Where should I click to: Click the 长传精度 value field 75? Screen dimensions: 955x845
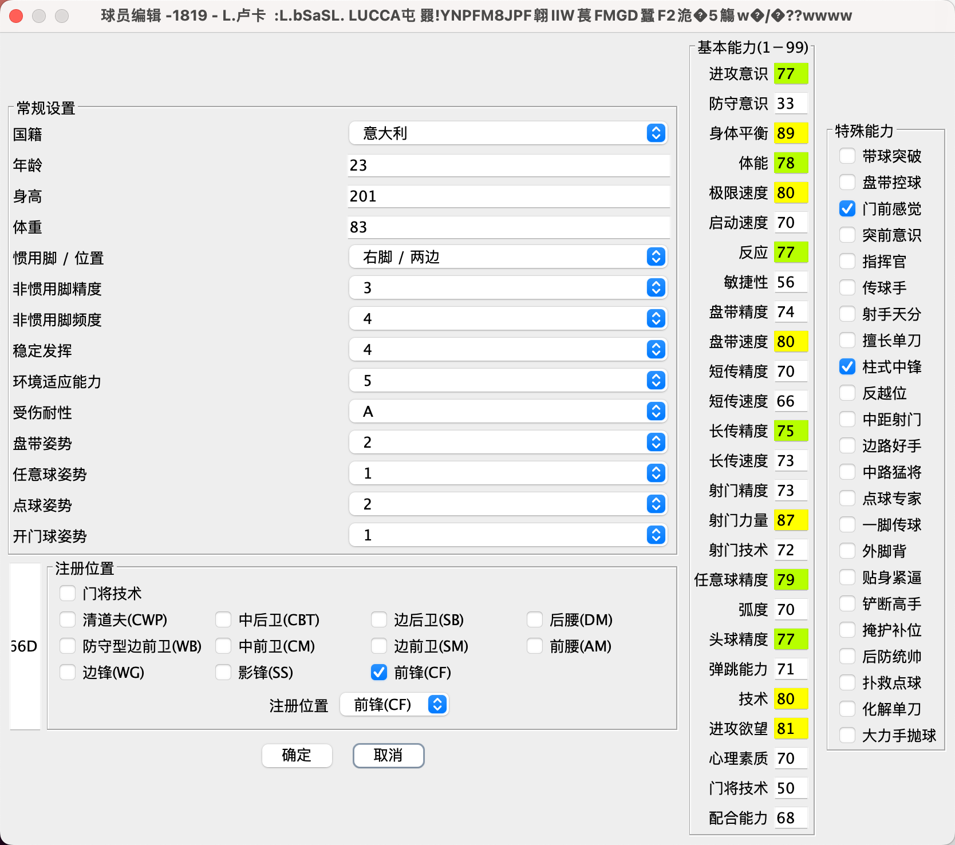pos(791,431)
